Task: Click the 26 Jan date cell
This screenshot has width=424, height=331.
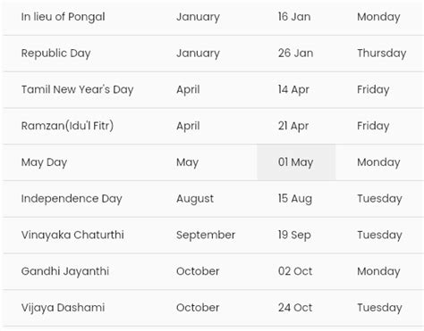Action: click(x=295, y=54)
